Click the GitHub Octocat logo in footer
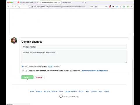The height and width of the screenshot is (105, 140). pyautogui.click(x=61, y=96)
